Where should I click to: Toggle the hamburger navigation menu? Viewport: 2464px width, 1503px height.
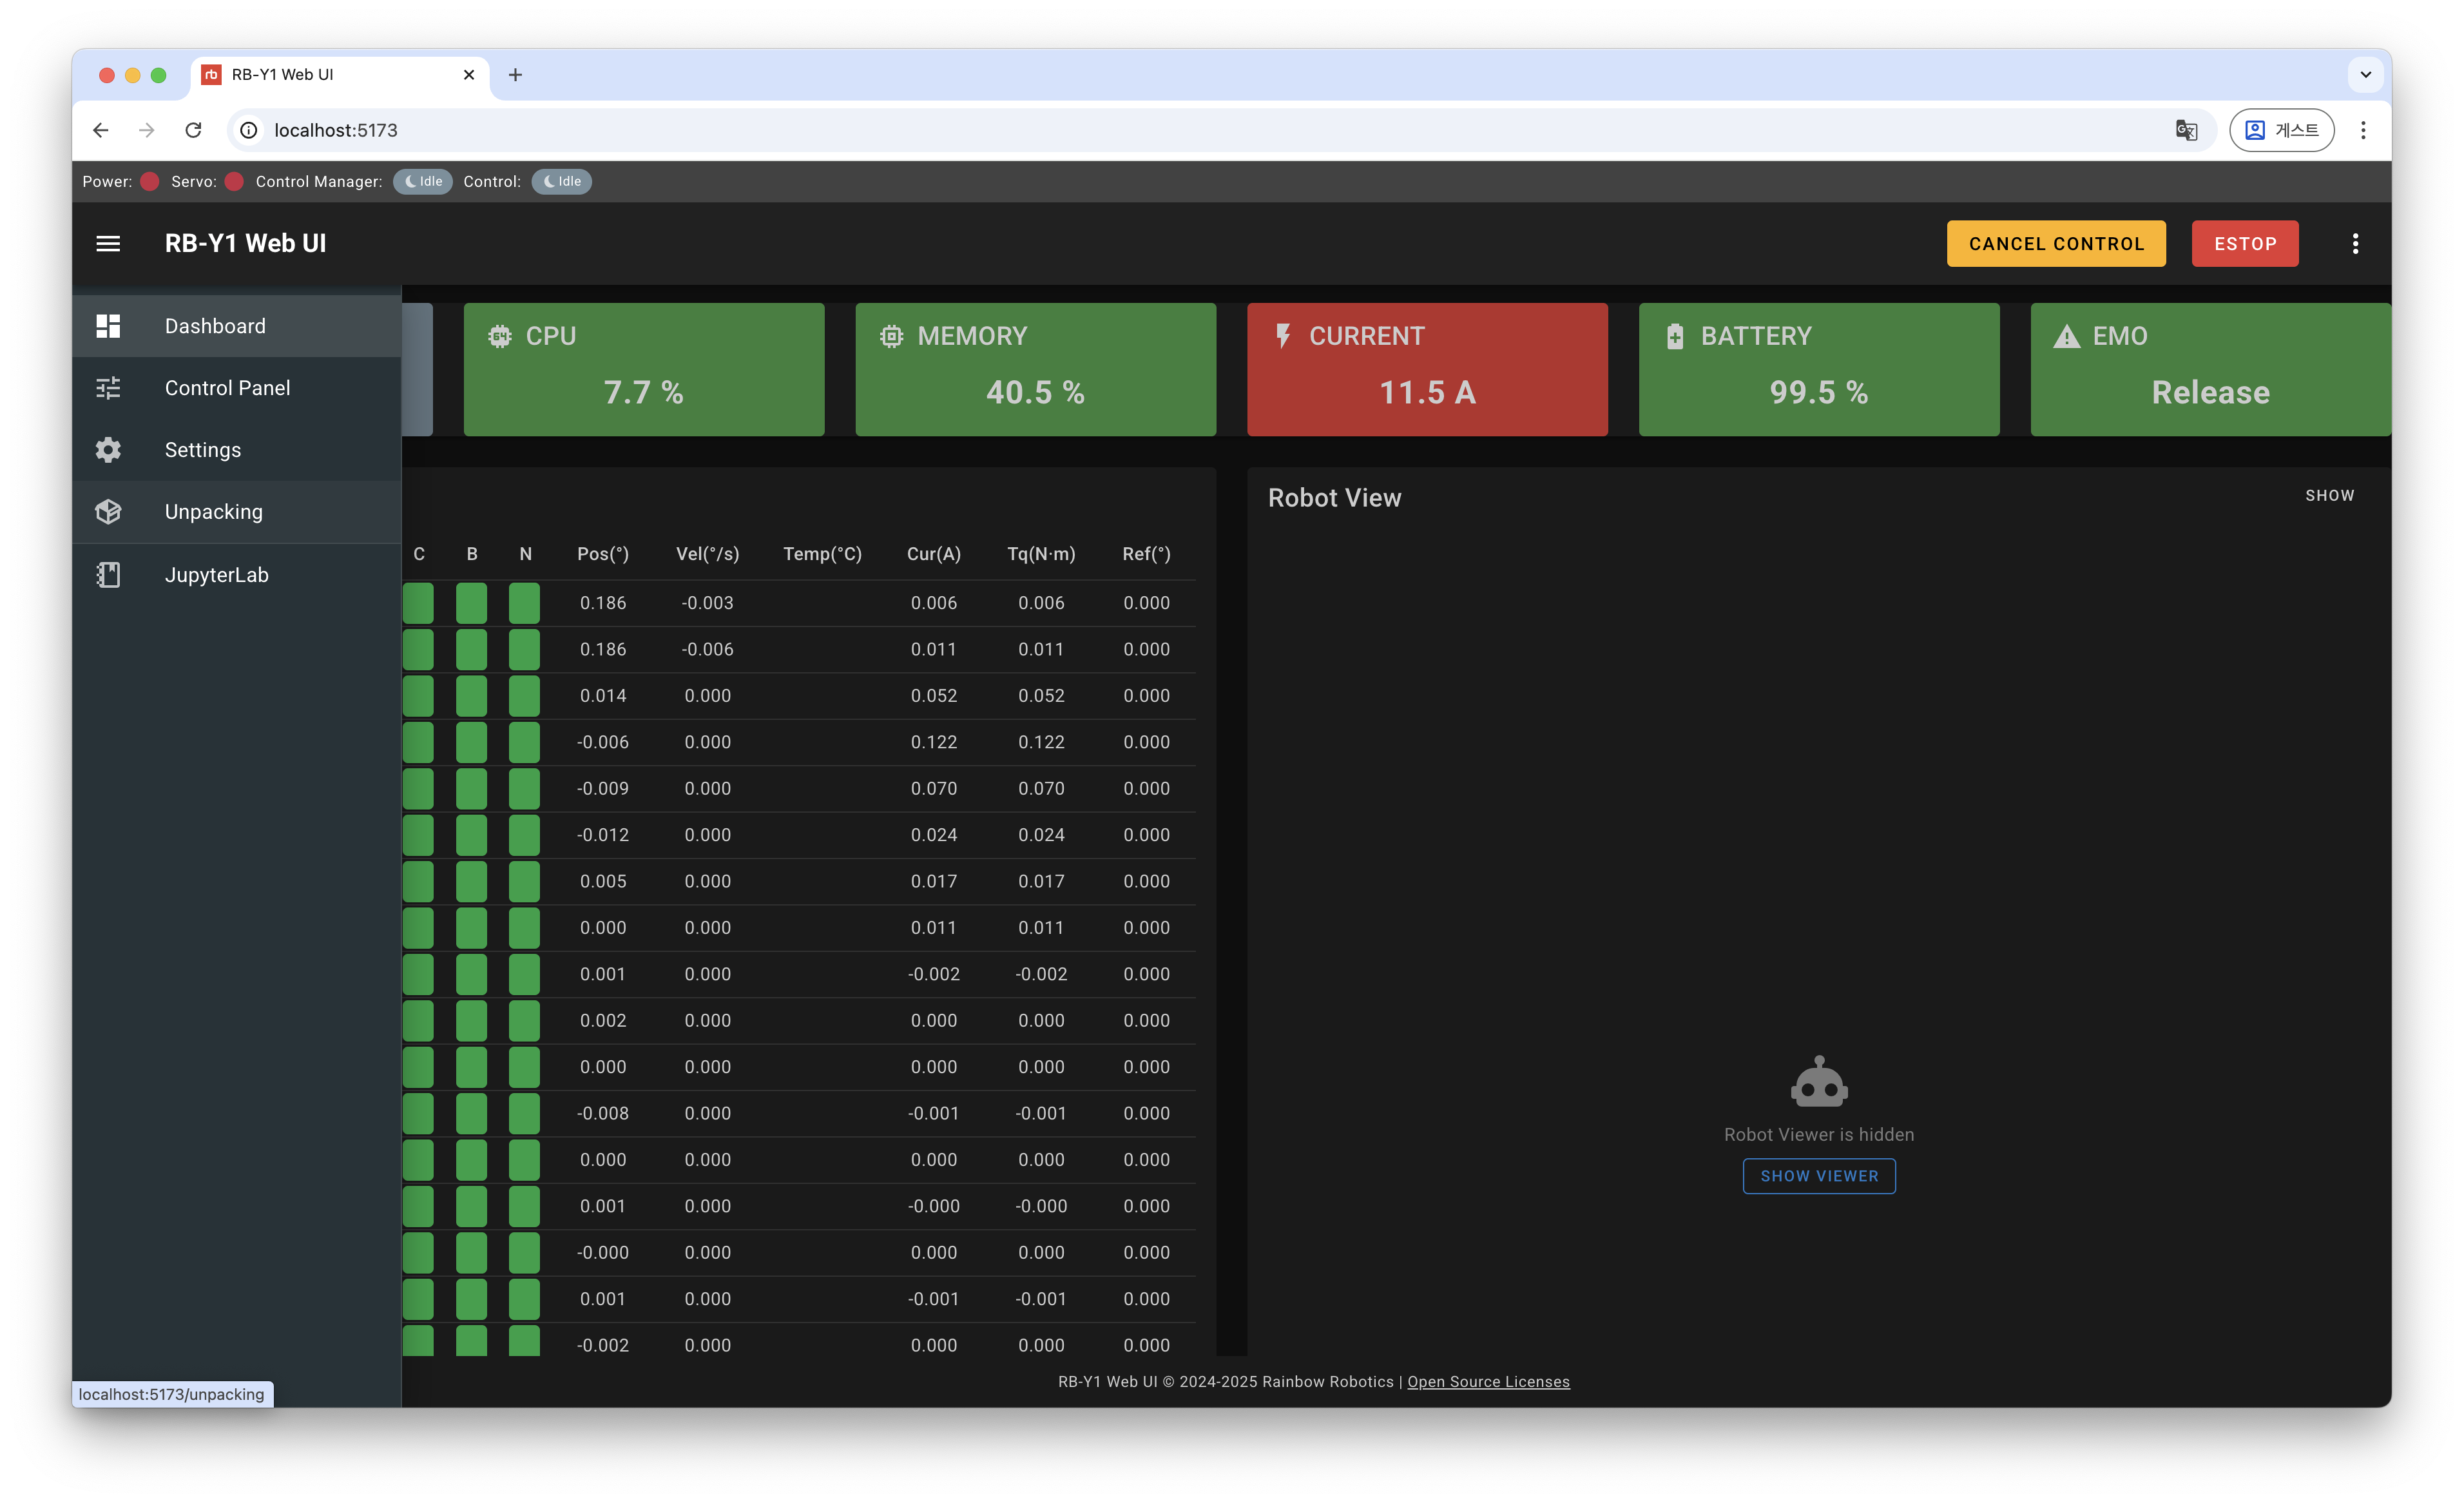tap(108, 243)
